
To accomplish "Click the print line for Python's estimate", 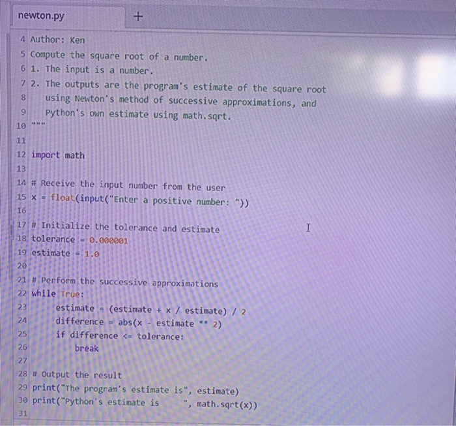I will point(145,403).
